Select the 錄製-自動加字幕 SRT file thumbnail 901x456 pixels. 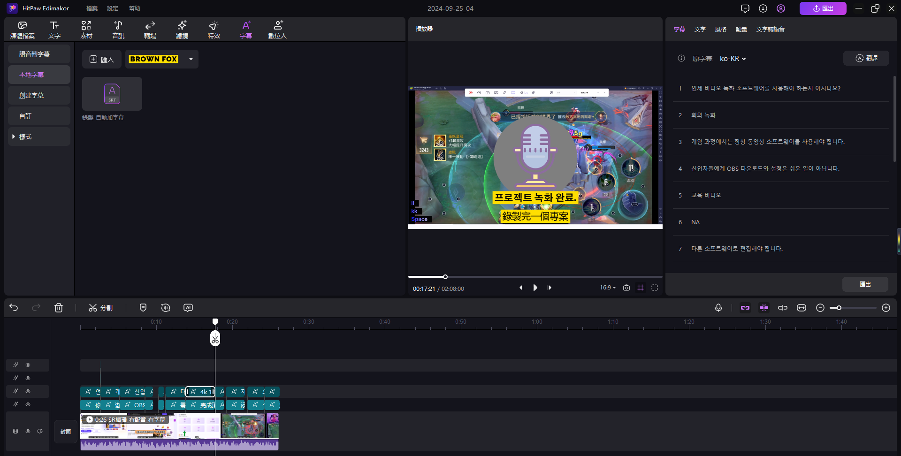112,94
